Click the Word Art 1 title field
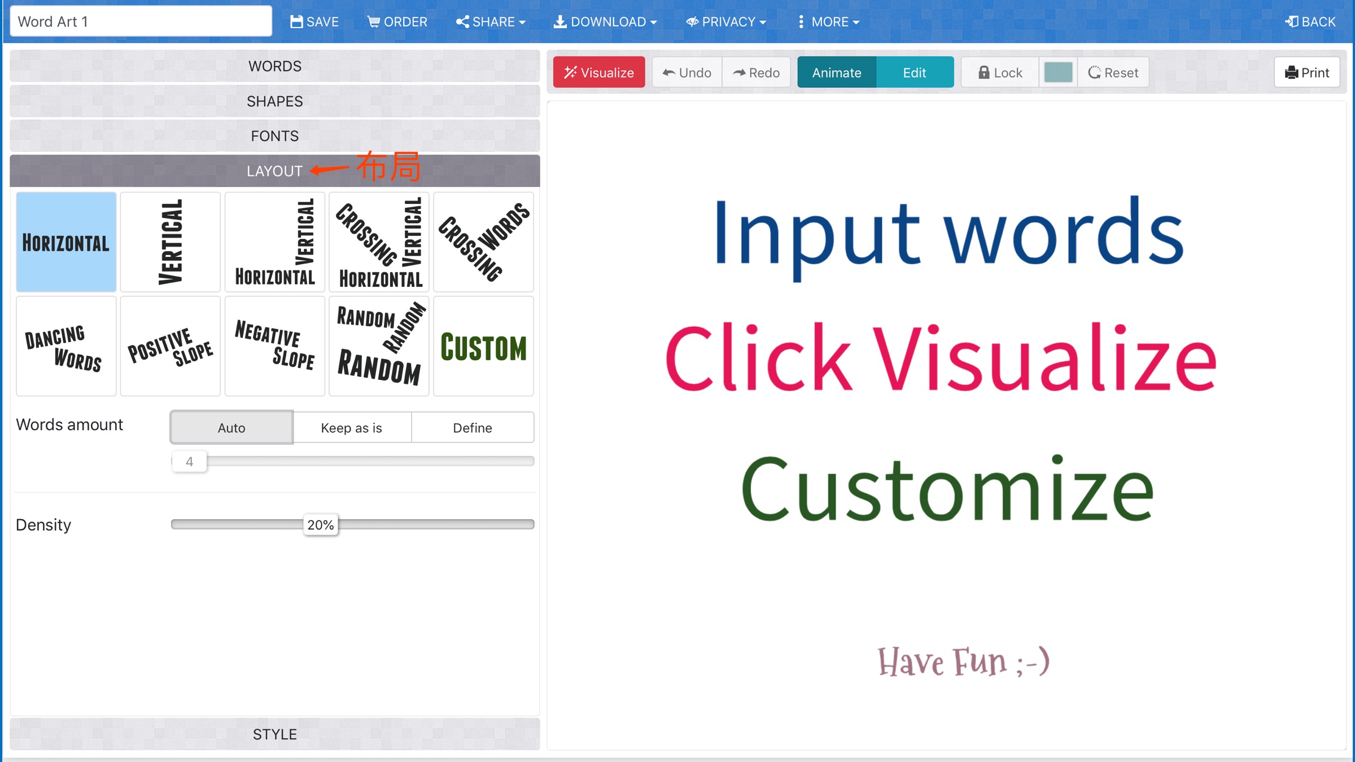Screen dimensions: 1355x762 (x=141, y=21)
